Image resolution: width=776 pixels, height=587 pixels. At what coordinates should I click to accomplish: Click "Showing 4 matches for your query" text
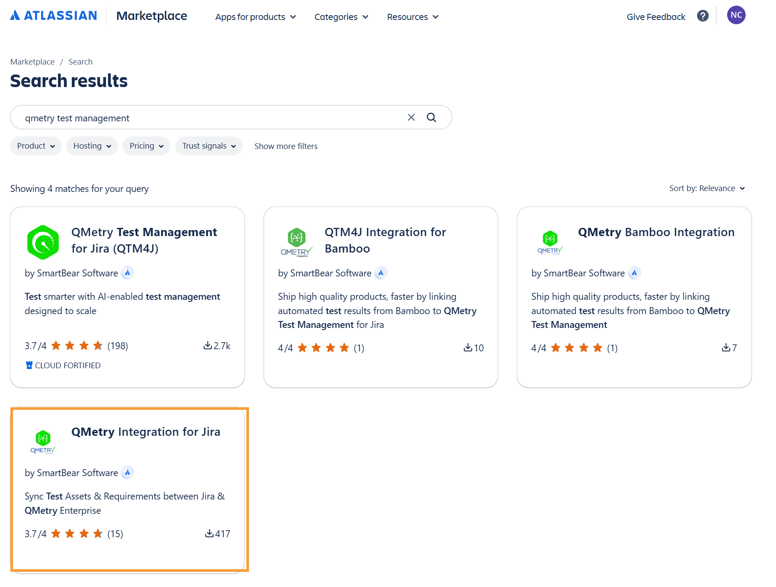point(79,189)
